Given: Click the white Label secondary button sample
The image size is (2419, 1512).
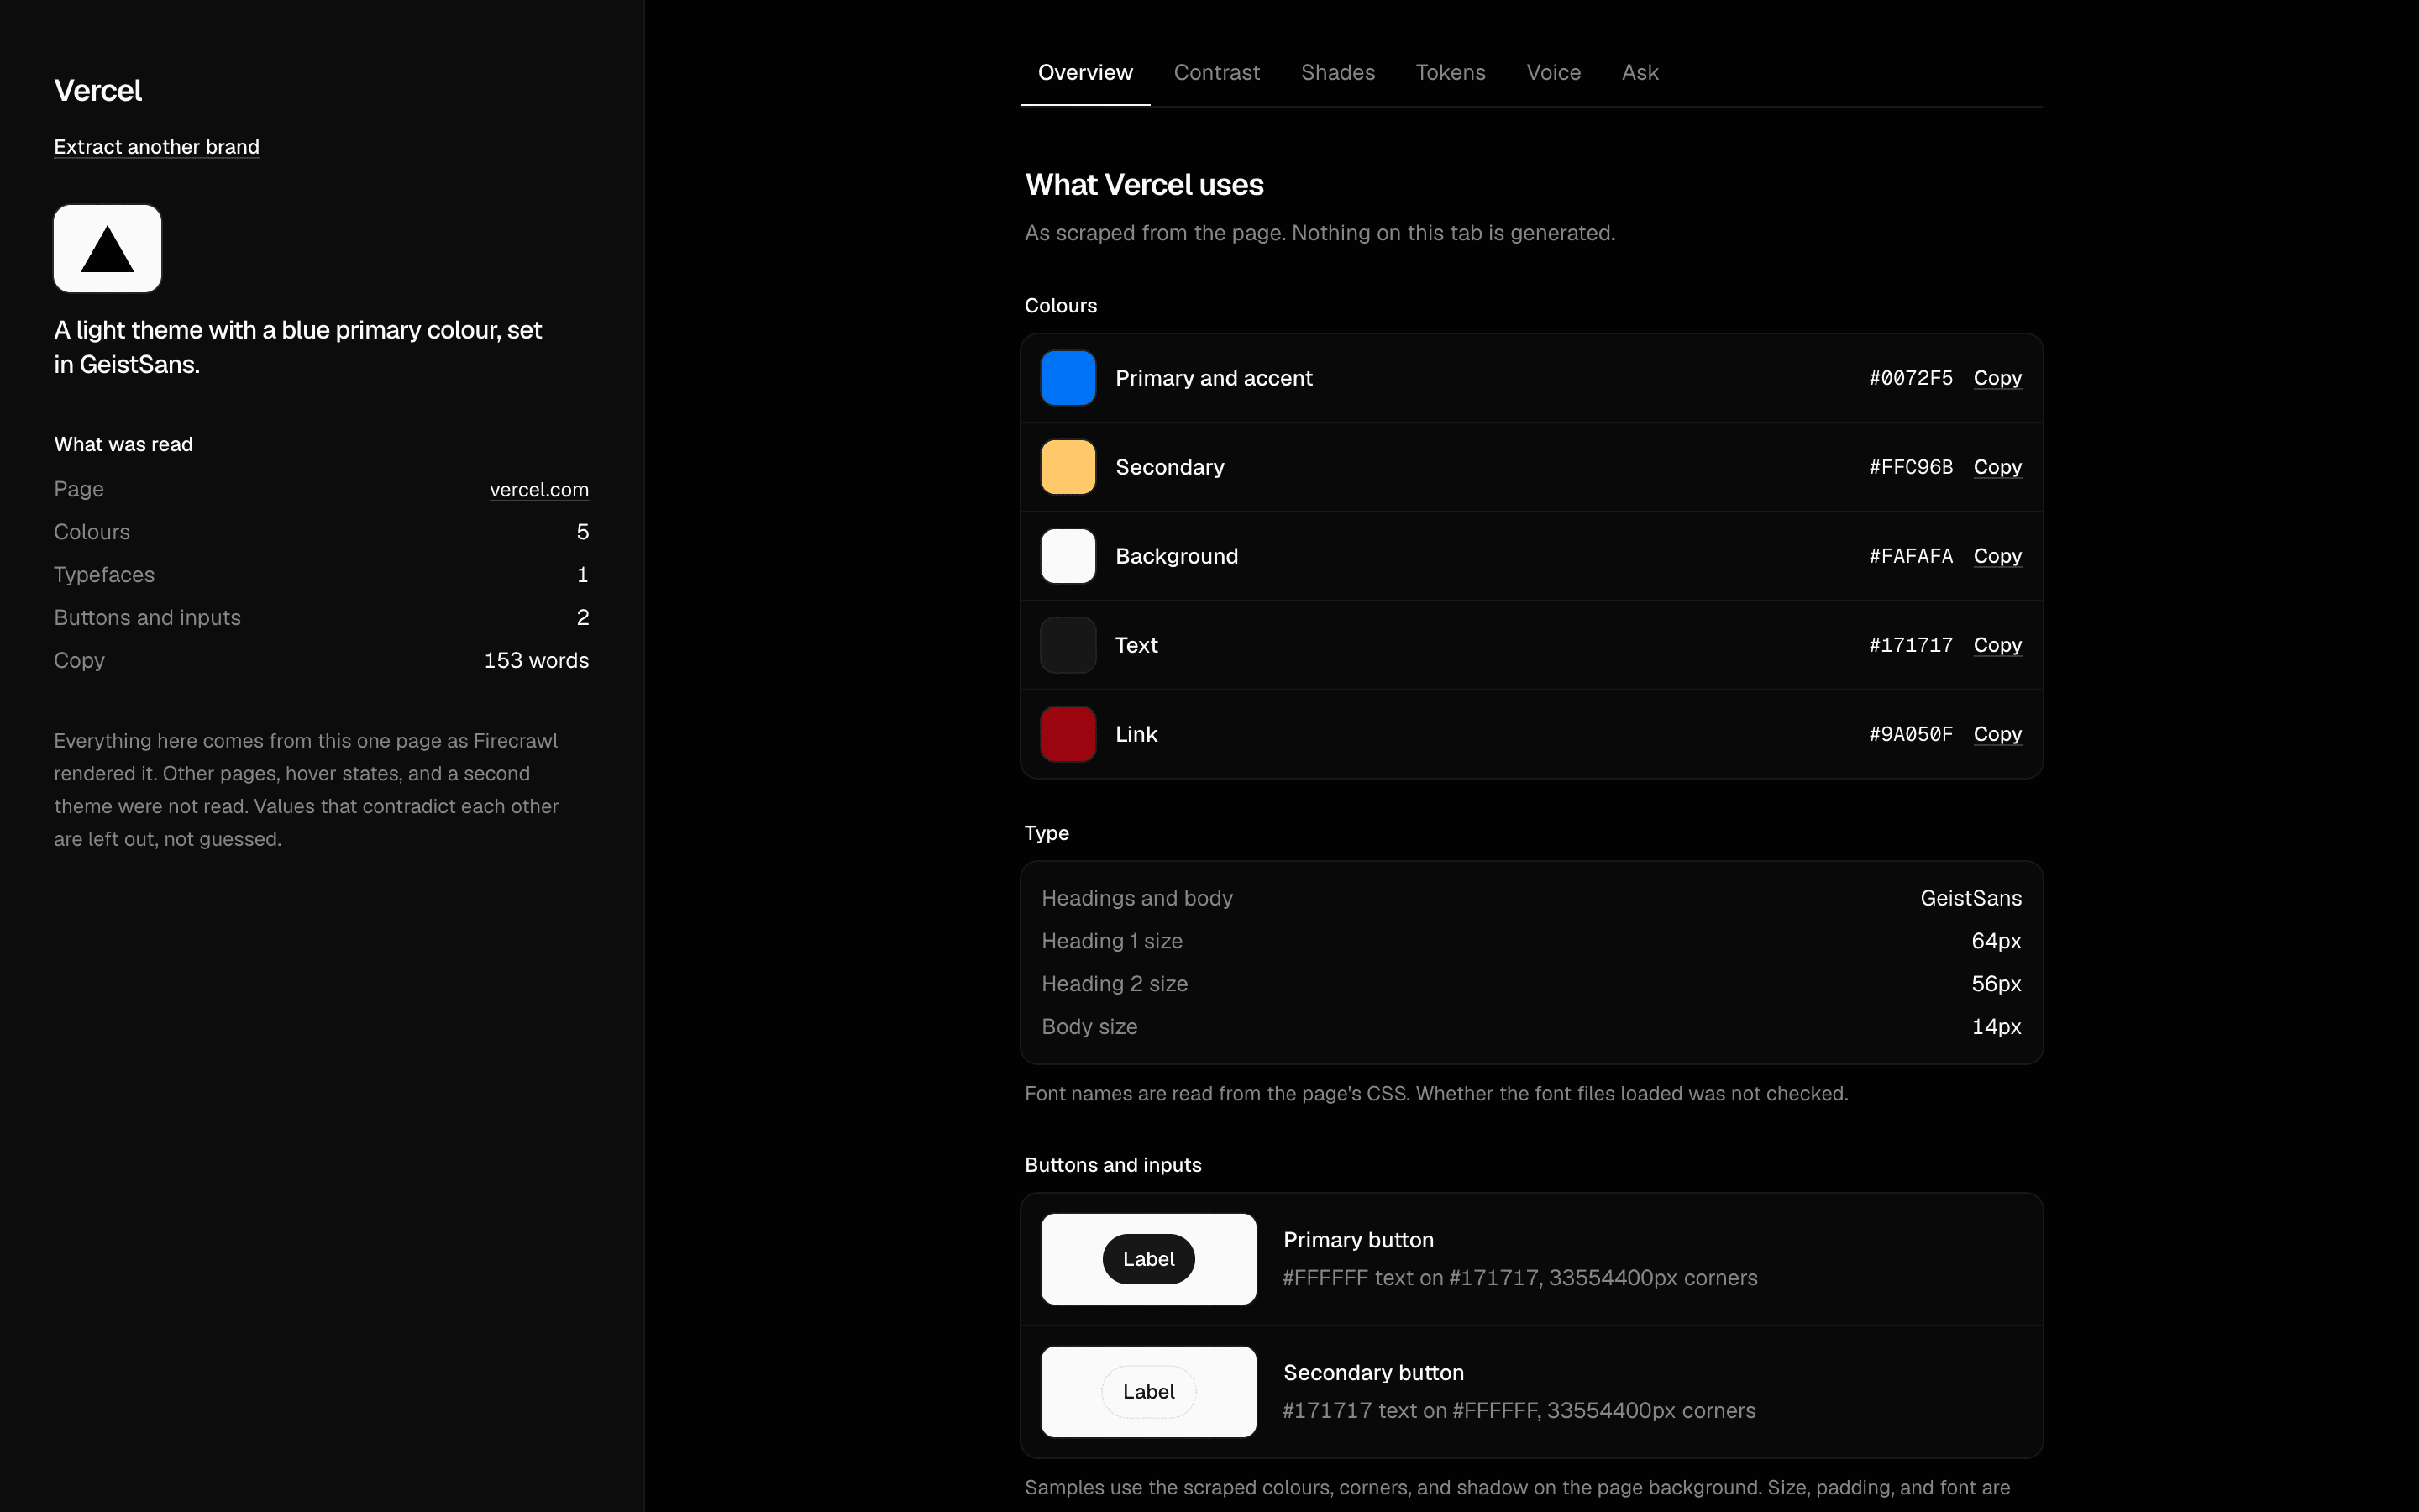Looking at the screenshot, I should pos(1148,1392).
